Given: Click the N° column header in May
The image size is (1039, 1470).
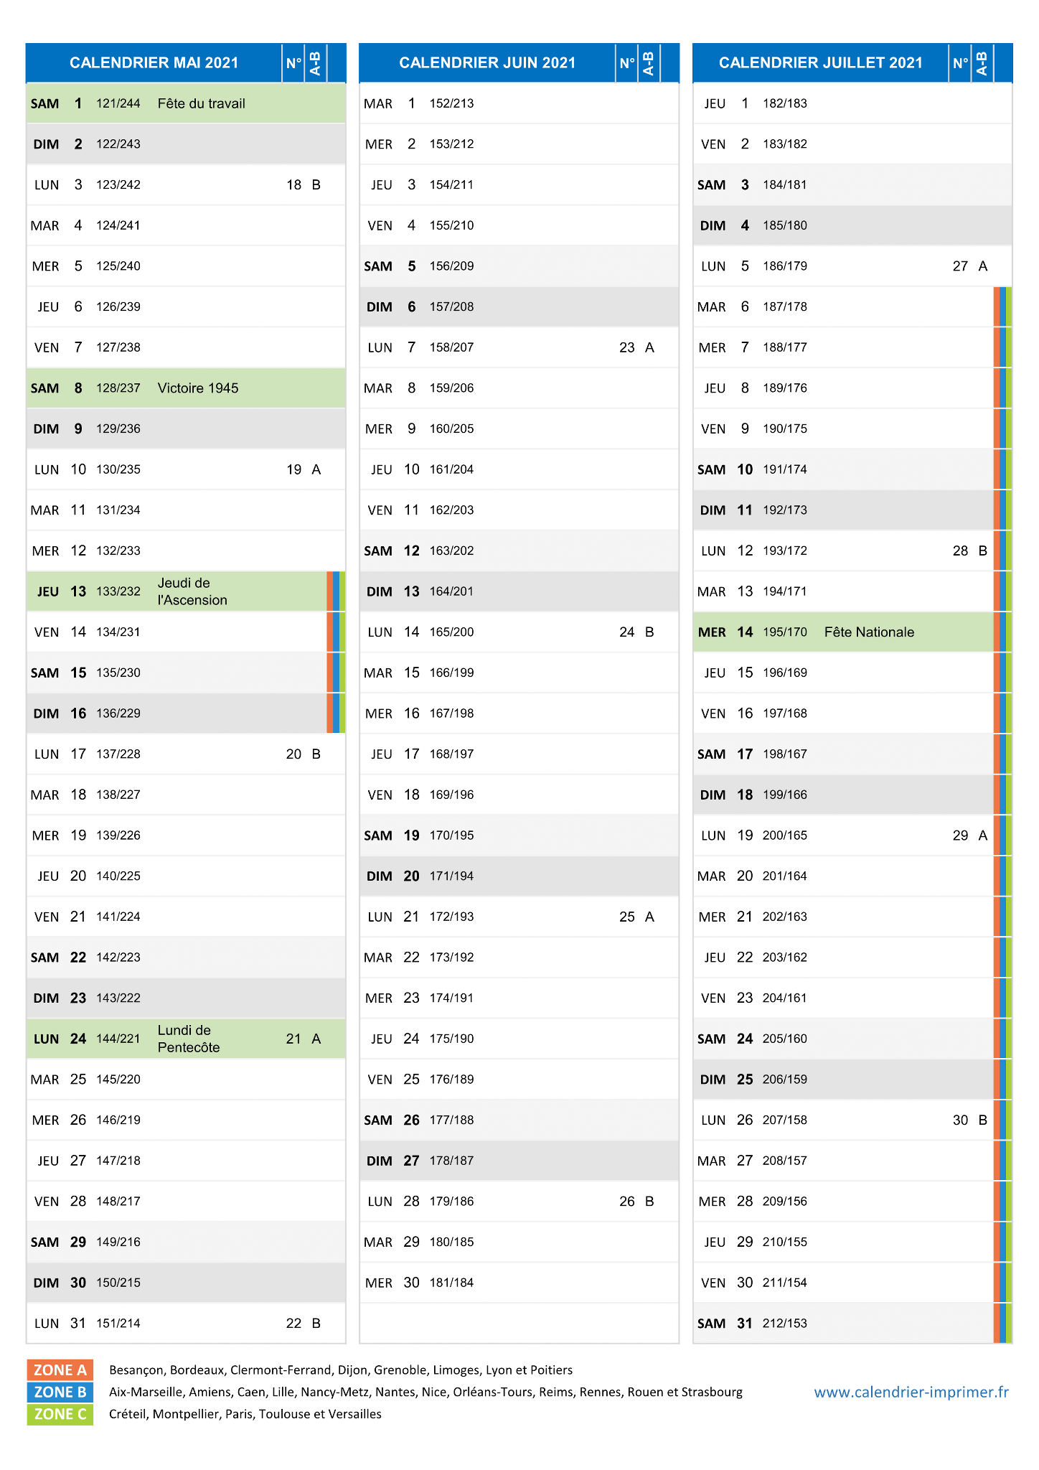Looking at the screenshot, I should (293, 63).
